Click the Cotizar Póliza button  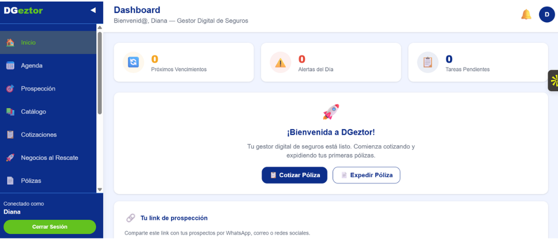(x=295, y=175)
